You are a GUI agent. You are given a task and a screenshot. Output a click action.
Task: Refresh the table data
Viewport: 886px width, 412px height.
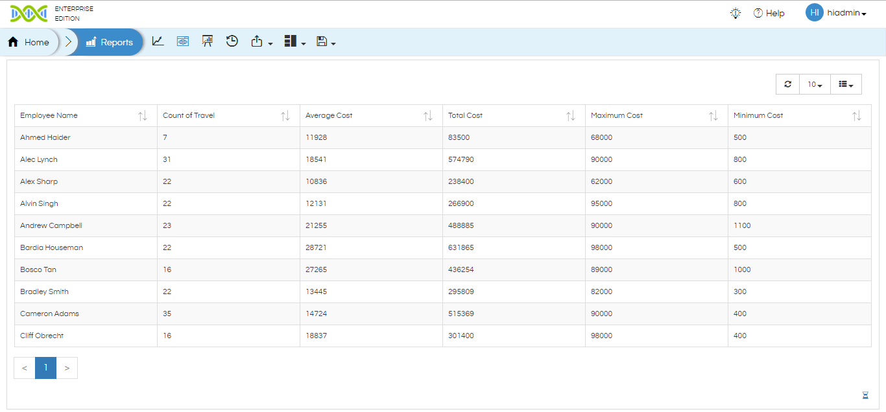click(787, 84)
